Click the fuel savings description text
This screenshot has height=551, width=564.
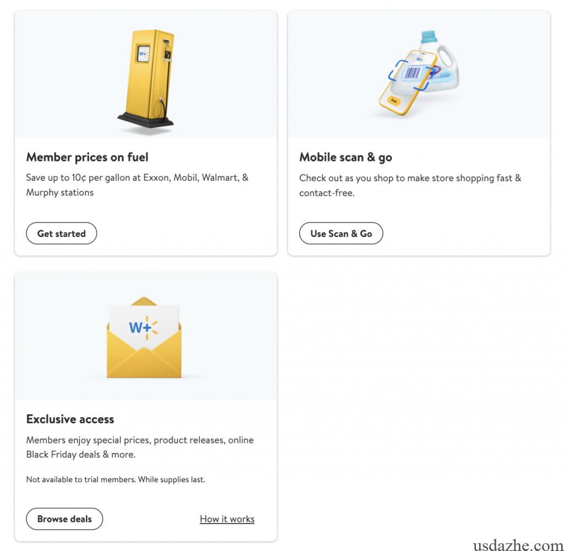coord(137,185)
